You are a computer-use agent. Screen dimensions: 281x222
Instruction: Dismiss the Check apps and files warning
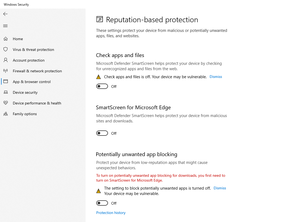216,77
